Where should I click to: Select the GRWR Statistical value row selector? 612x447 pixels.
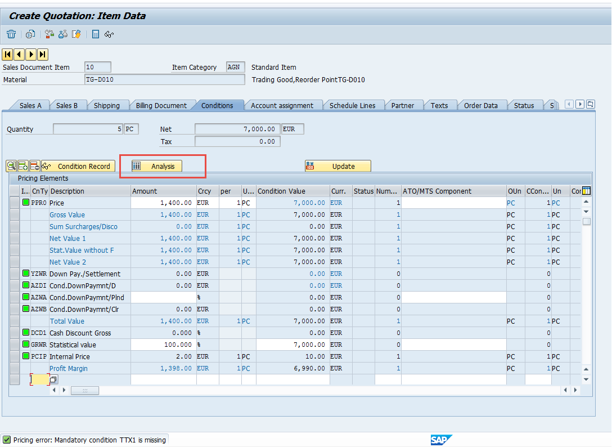(15, 345)
